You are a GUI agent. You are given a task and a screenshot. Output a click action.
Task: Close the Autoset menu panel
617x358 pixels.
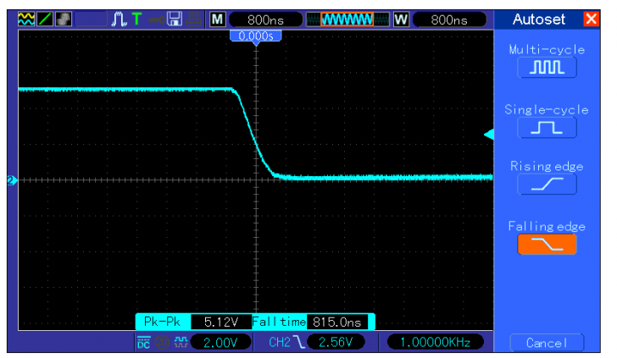click(591, 19)
